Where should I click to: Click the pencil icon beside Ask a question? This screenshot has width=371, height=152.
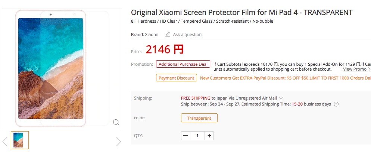pyautogui.click(x=168, y=35)
